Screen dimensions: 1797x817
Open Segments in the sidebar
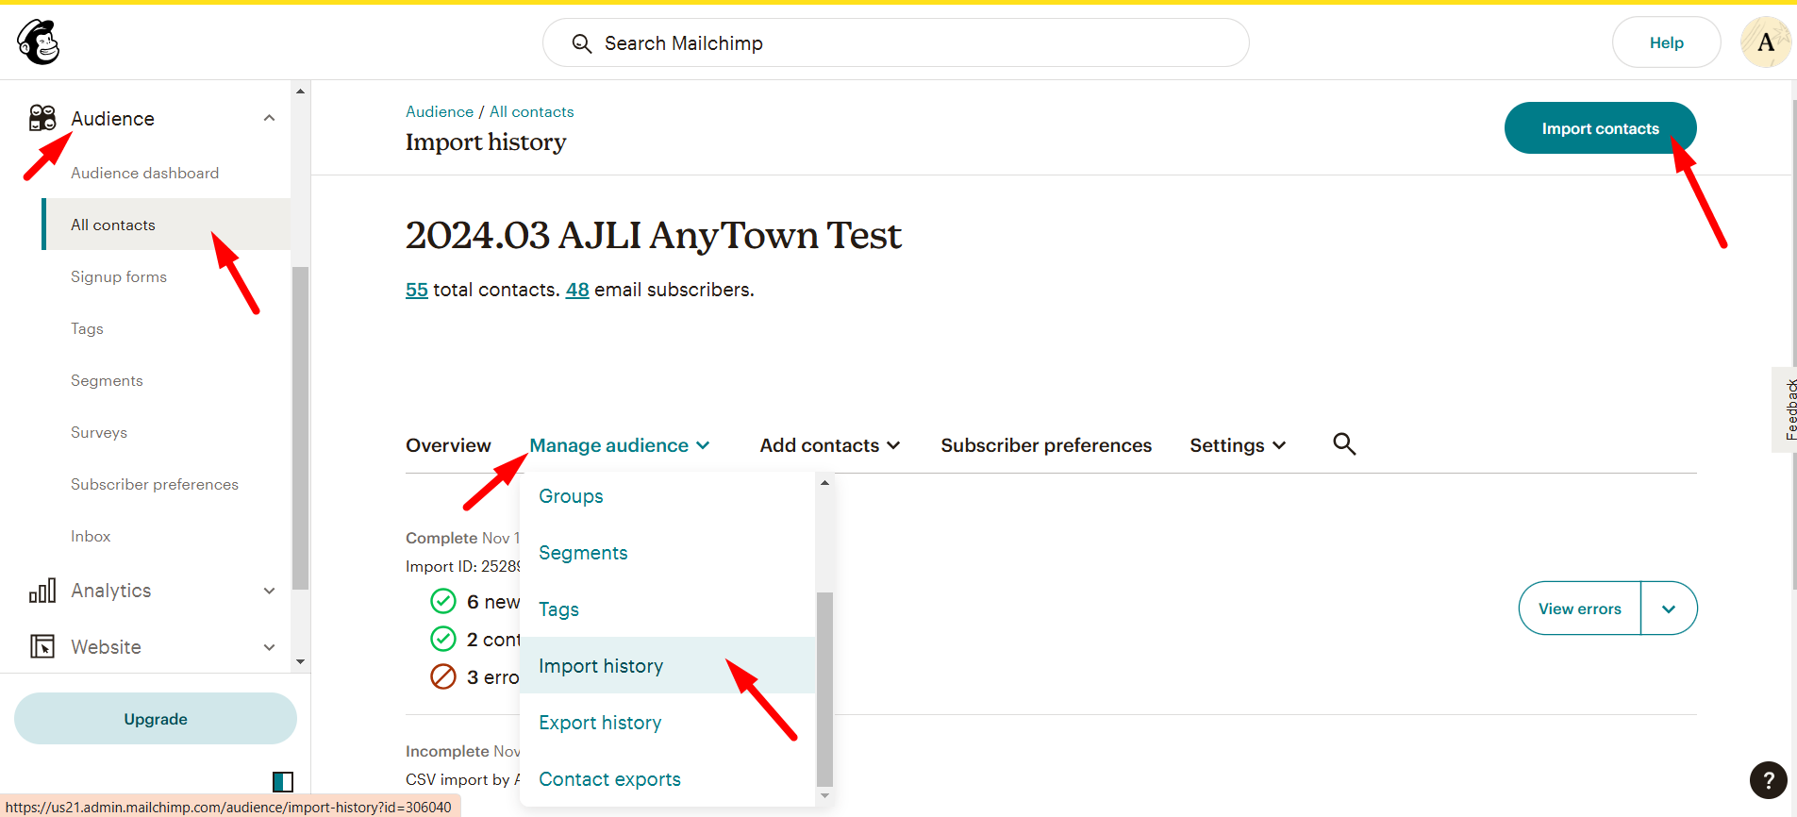click(x=107, y=380)
